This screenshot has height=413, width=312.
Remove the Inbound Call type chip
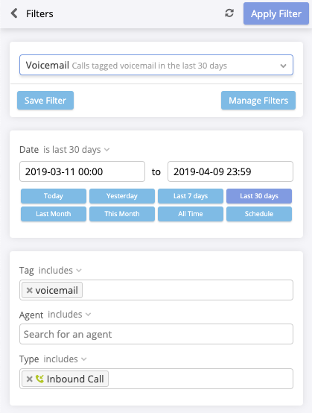(29, 379)
